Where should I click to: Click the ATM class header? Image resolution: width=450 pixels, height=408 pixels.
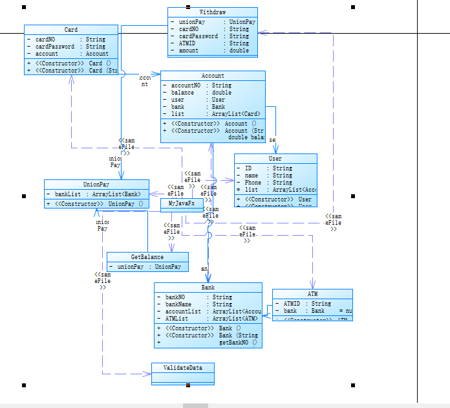pos(312,294)
